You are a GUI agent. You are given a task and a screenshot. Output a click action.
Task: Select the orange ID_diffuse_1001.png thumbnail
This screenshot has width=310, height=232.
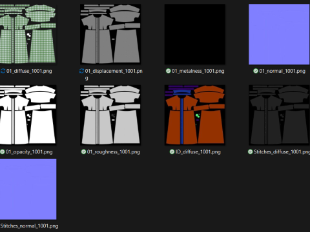click(195, 115)
